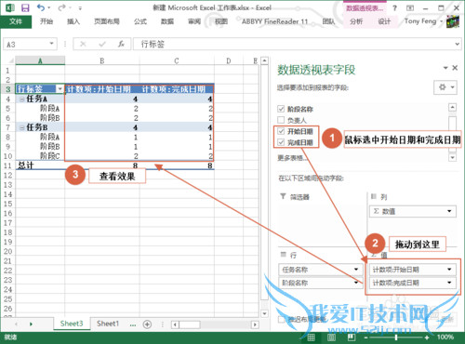This screenshot has width=465, height=344.
Task: Click the hidden sheets ellipsis button
Action: [x=133, y=324]
